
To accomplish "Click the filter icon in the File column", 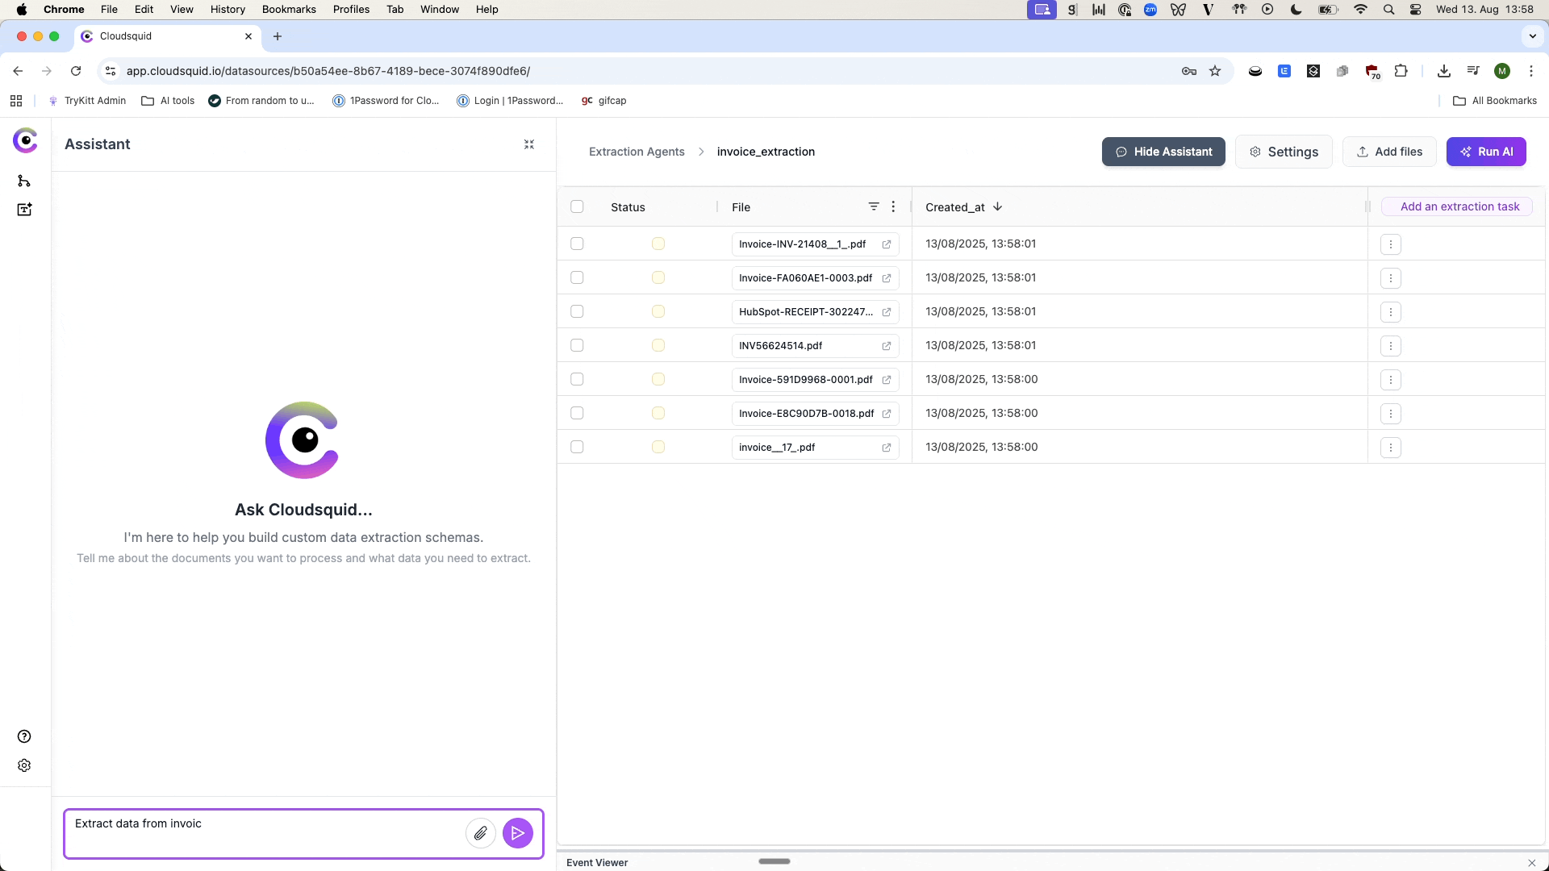I will coord(873,206).
